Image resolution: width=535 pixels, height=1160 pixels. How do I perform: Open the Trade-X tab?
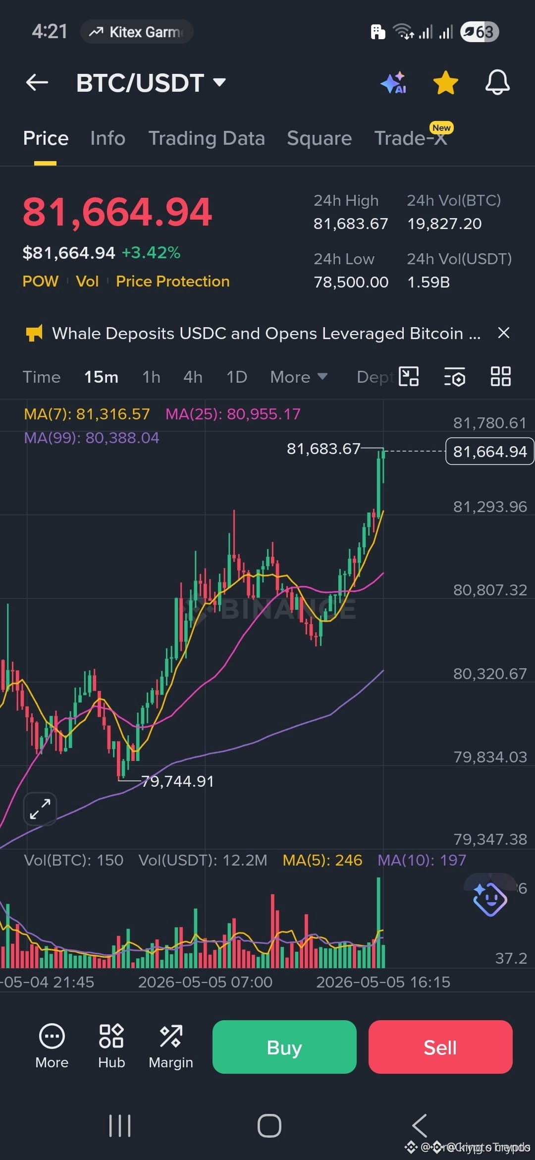(411, 138)
